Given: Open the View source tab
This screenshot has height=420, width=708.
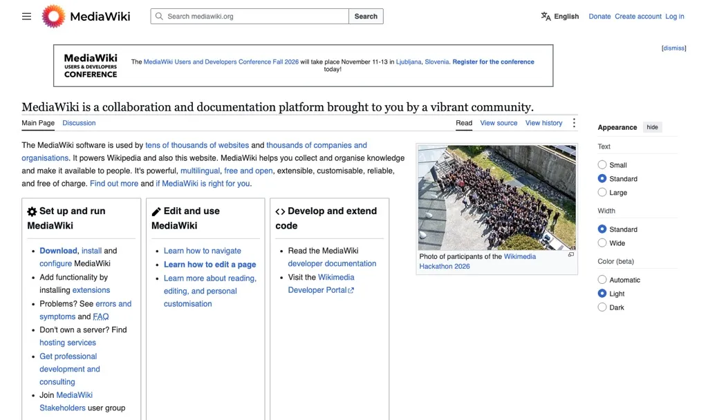Looking at the screenshot, I should coord(499,123).
